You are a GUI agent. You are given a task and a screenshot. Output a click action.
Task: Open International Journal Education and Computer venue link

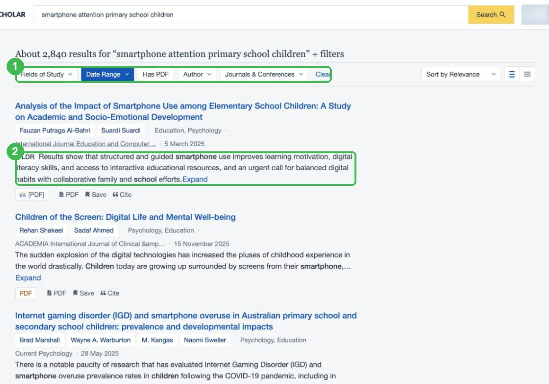[x=86, y=144]
